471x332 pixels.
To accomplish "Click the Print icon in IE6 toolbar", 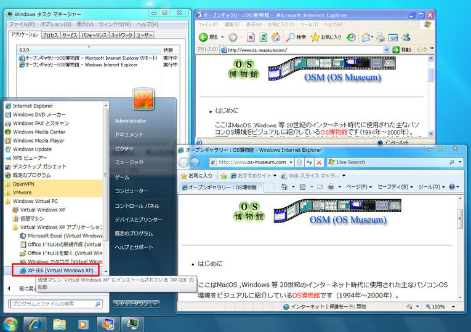I will 380,37.
